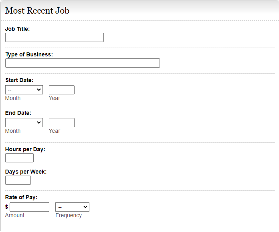Click the Start Date year field
Image resolution: width=279 pixels, height=232 pixels.
[62, 90]
